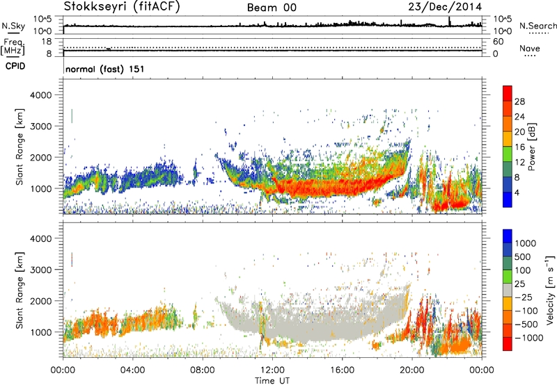Click the '1000' tick on Velocity scale
557x385 pixels.
tap(526, 243)
